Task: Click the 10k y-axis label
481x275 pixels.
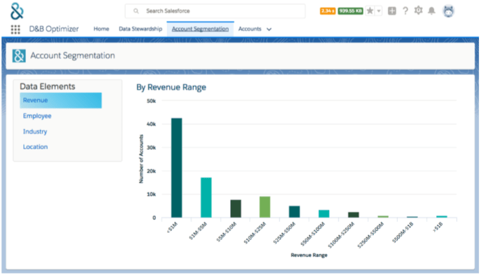Action: [x=151, y=195]
